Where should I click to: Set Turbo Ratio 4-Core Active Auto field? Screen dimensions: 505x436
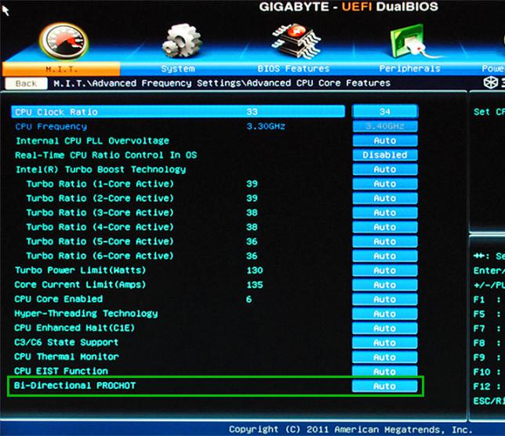click(x=385, y=227)
